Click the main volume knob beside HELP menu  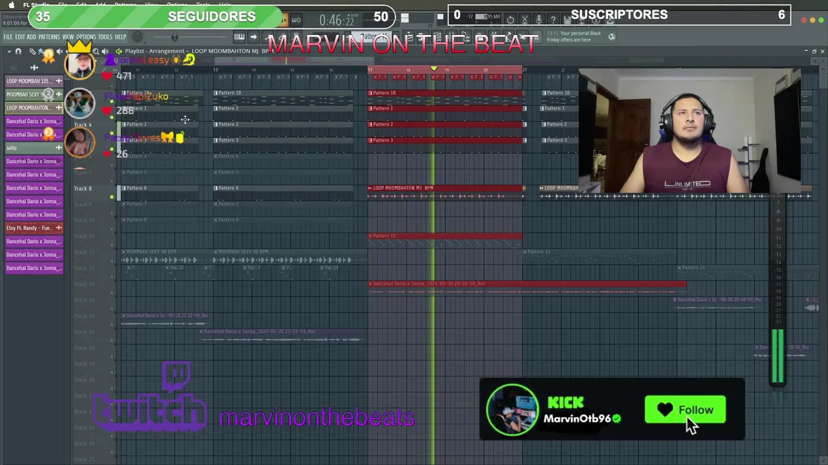pyautogui.click(x=137, y=36)
